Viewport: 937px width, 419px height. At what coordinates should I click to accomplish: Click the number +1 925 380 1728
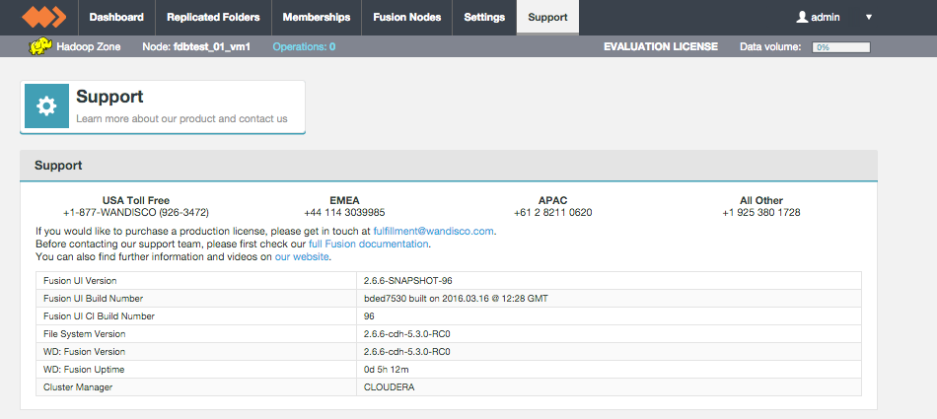tap(761, 213)
